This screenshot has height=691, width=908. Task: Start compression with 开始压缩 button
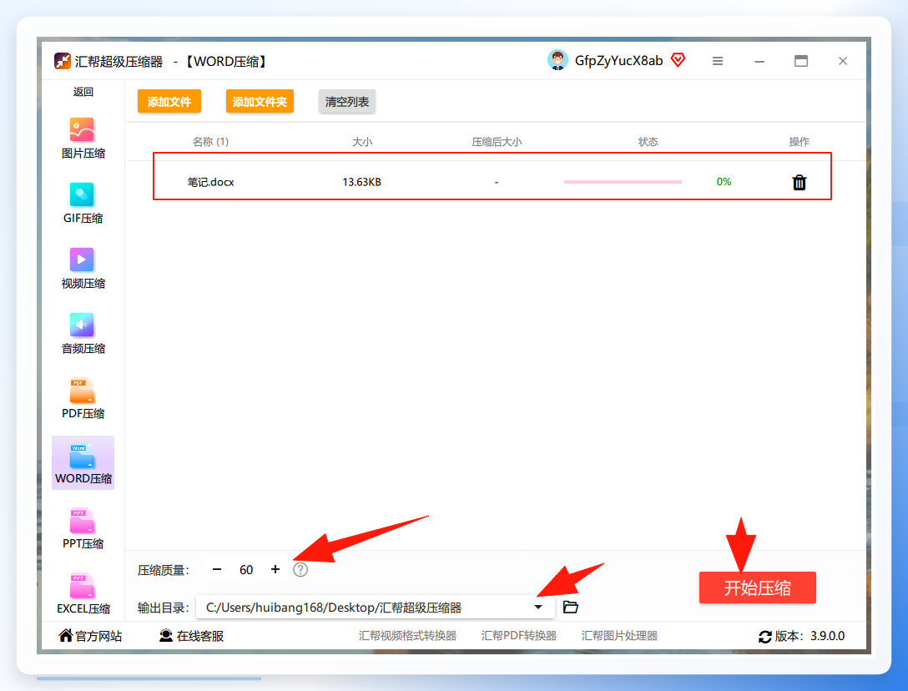pyautogui.click(x=758, y=588)
